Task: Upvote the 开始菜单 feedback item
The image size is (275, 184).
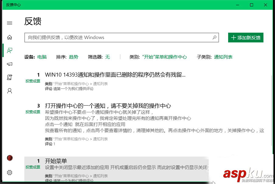Action: [x=33, y=167]
